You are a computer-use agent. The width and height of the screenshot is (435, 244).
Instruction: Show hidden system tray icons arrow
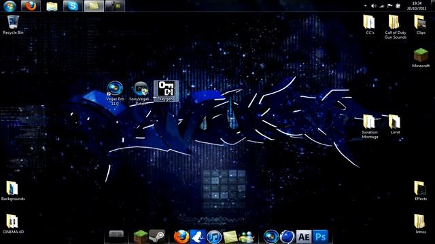click(366, 6)
